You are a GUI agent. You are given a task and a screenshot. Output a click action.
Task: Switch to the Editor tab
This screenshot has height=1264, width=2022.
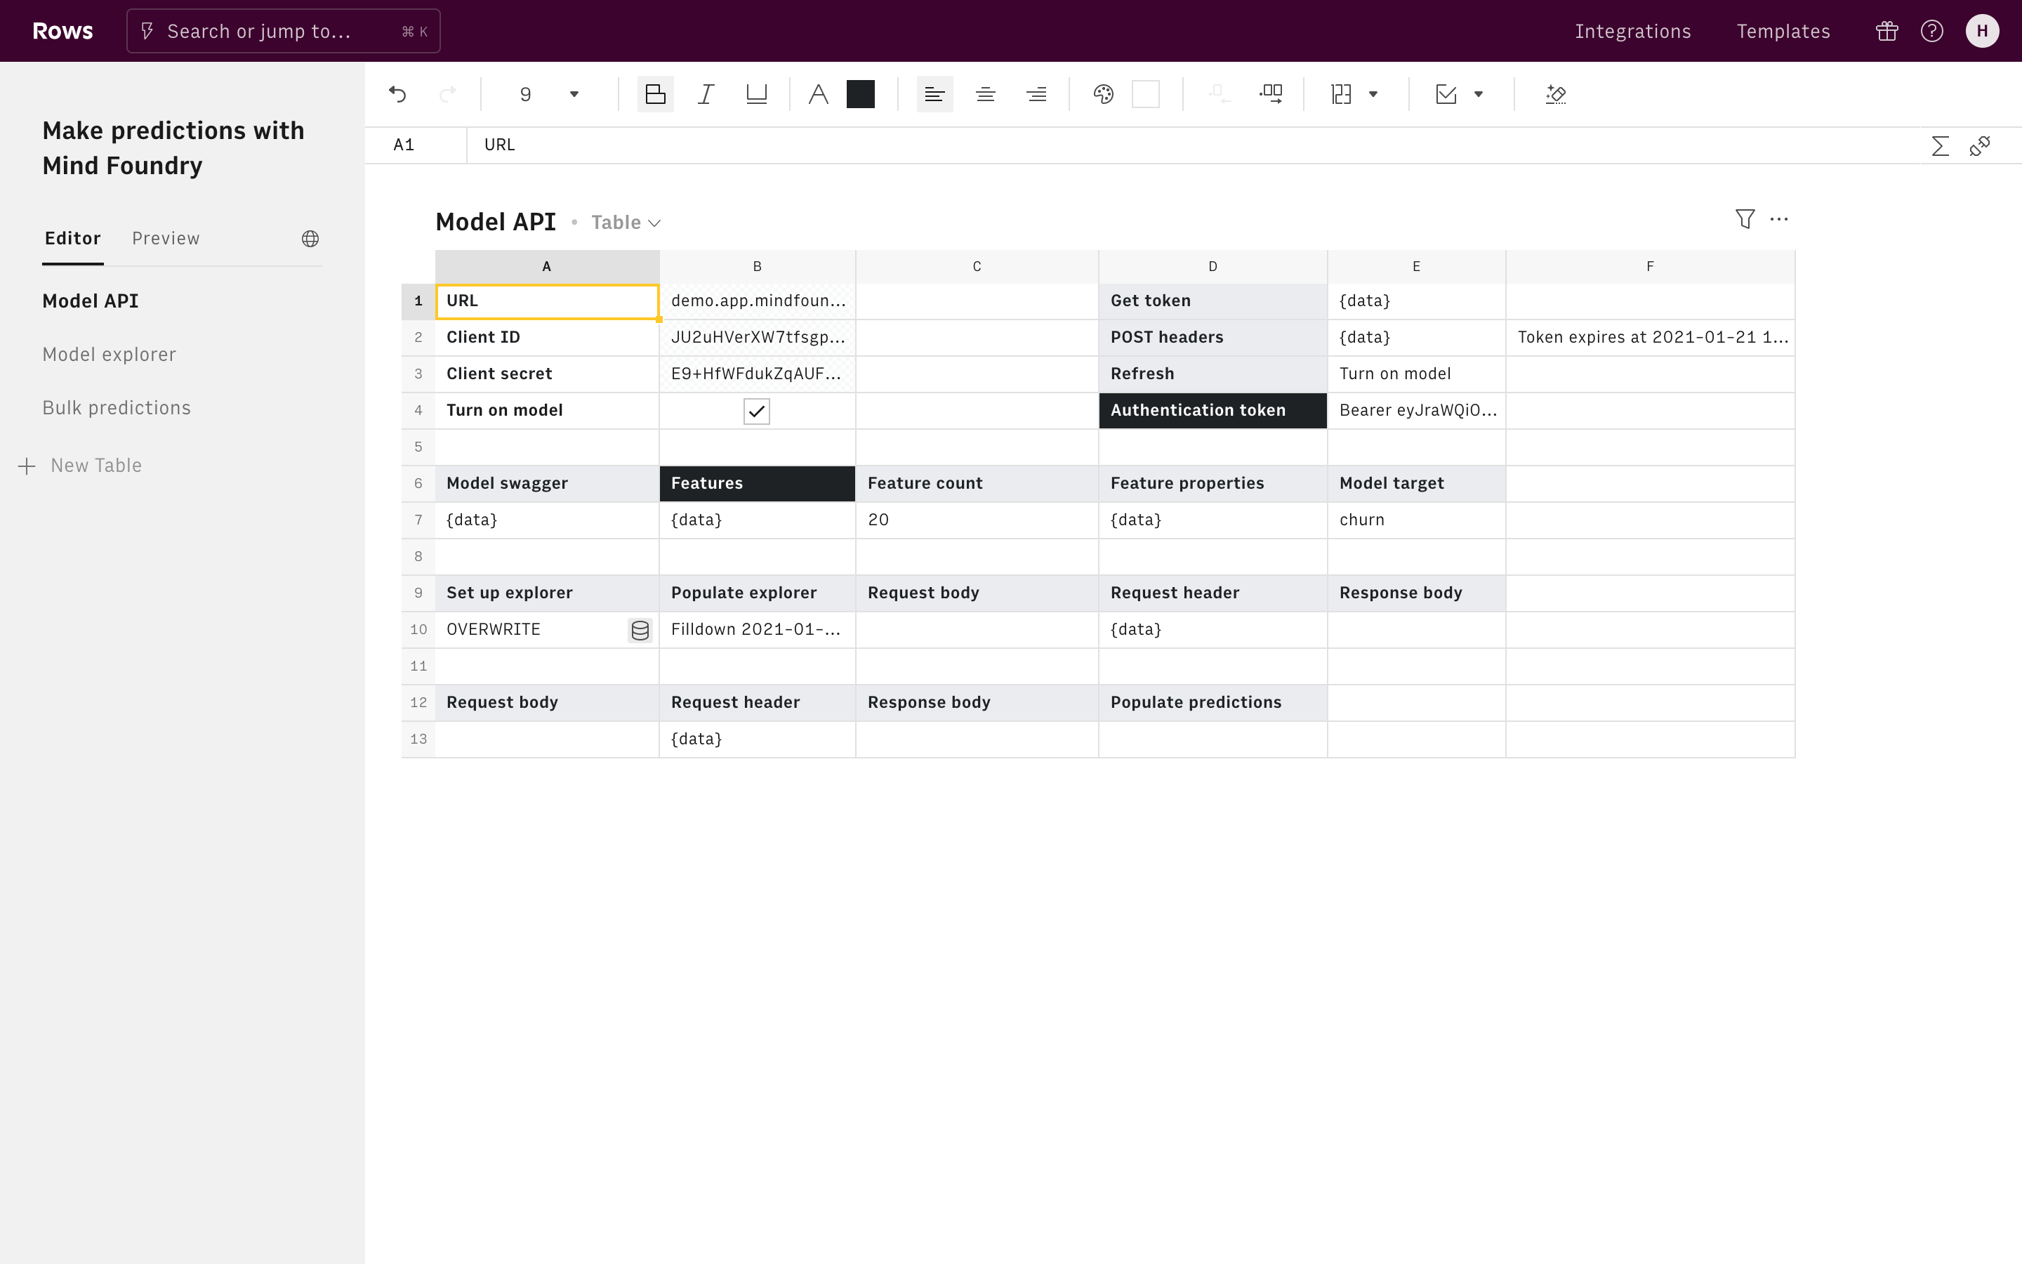[x=73, y=238]
